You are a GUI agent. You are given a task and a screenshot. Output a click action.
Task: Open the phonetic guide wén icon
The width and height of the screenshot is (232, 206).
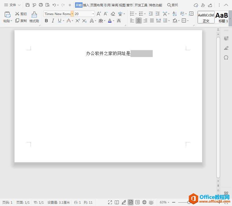tap(120, 14)
